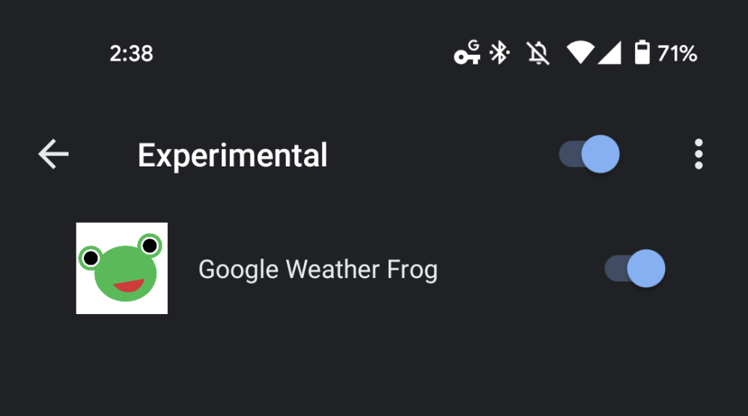The width and height of the screenshot is (748, 416).
Task: Click the word "Weather" in the list entry
Action: (x=323, y=269)
